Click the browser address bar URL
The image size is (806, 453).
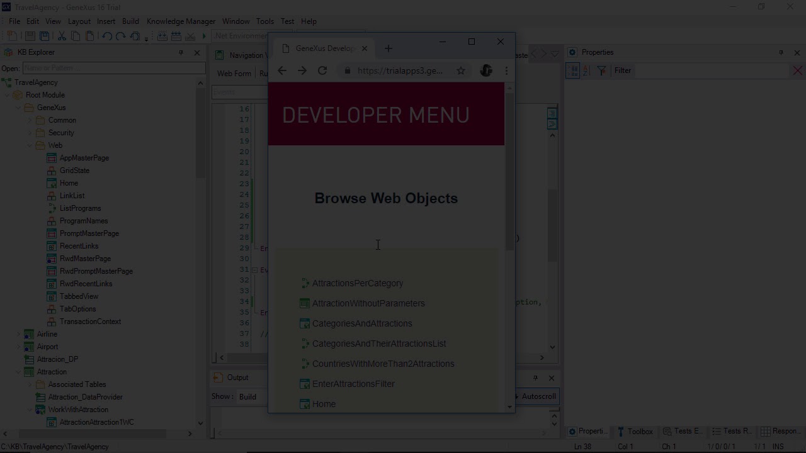[400, 70]
